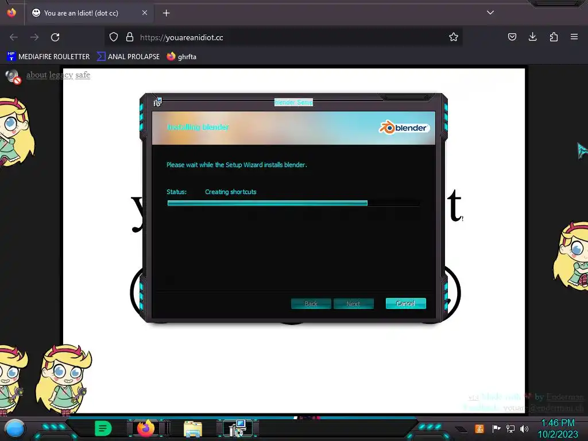
Task: Click the disabled Next button in setup
Action: tap(353, 304)
